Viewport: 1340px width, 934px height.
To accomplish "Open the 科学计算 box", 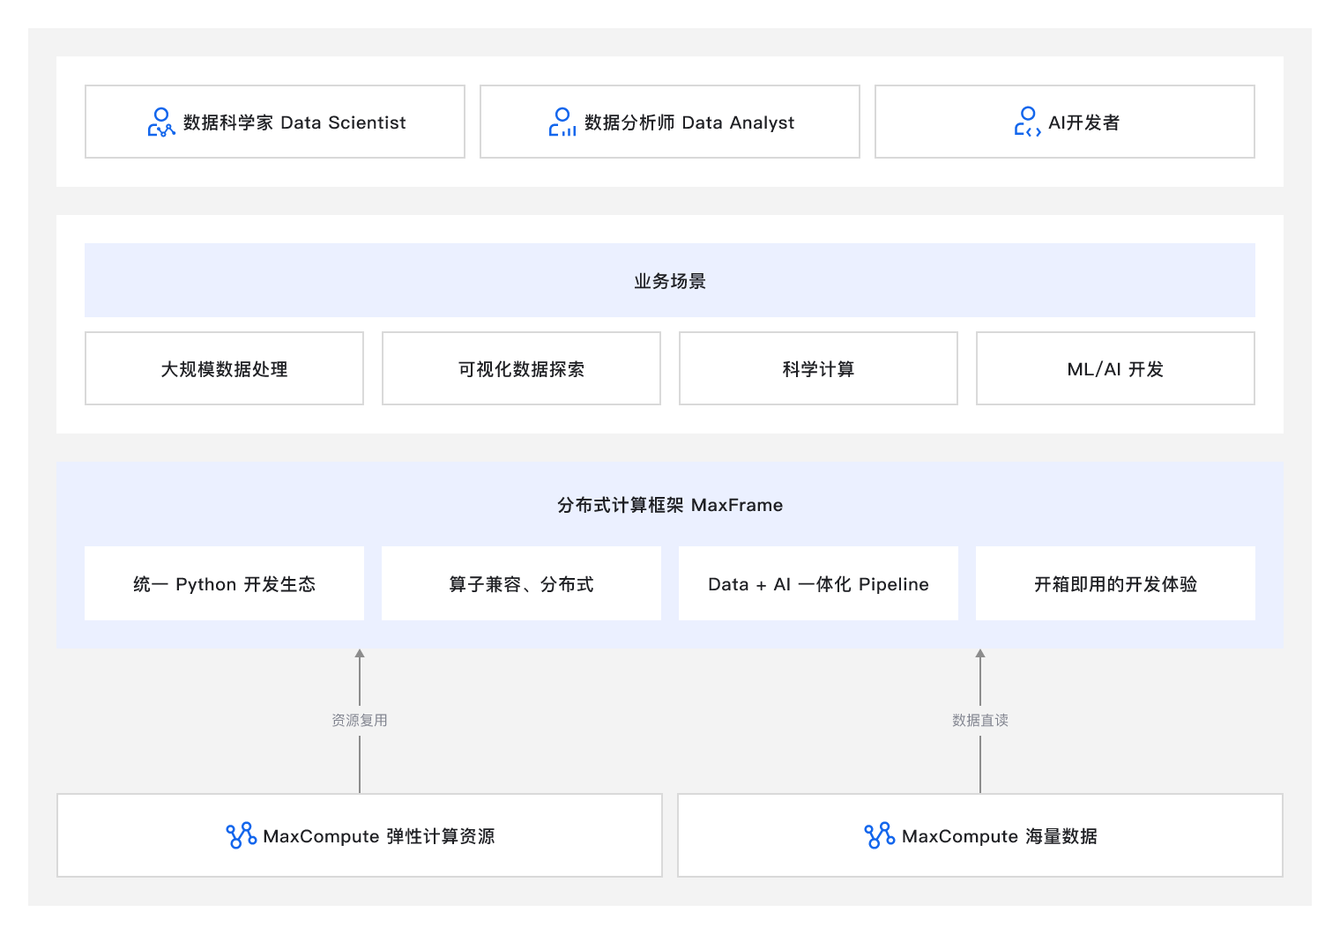I will tap(818, 368).
